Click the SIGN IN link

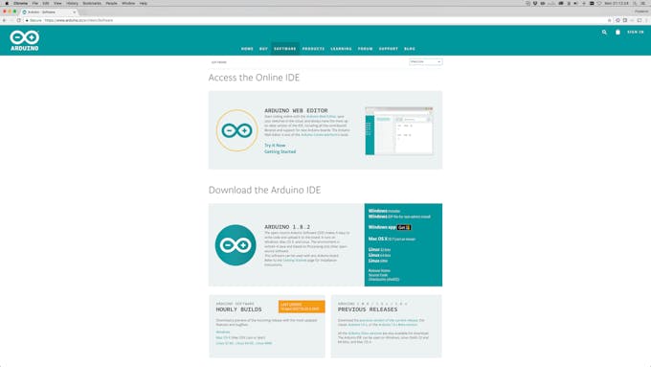(636, 32)
